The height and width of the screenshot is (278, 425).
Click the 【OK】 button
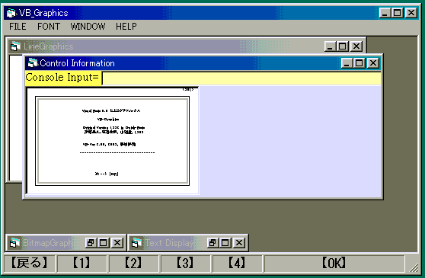pyautogui.click(x=334, y=263)
